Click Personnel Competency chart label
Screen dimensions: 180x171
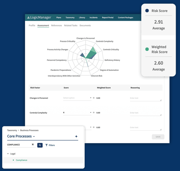coord(57,60)
